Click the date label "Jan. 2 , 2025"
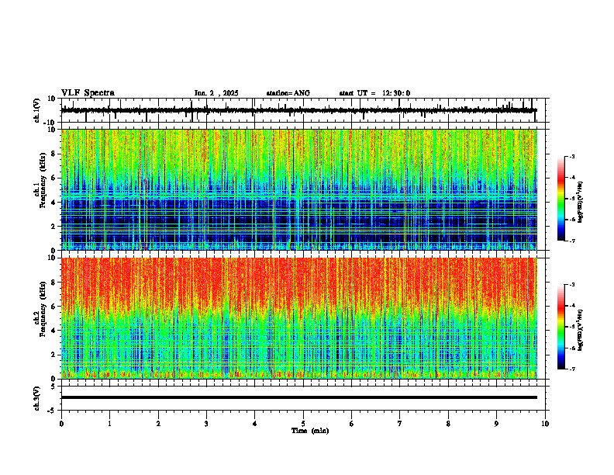 [216, 93]
